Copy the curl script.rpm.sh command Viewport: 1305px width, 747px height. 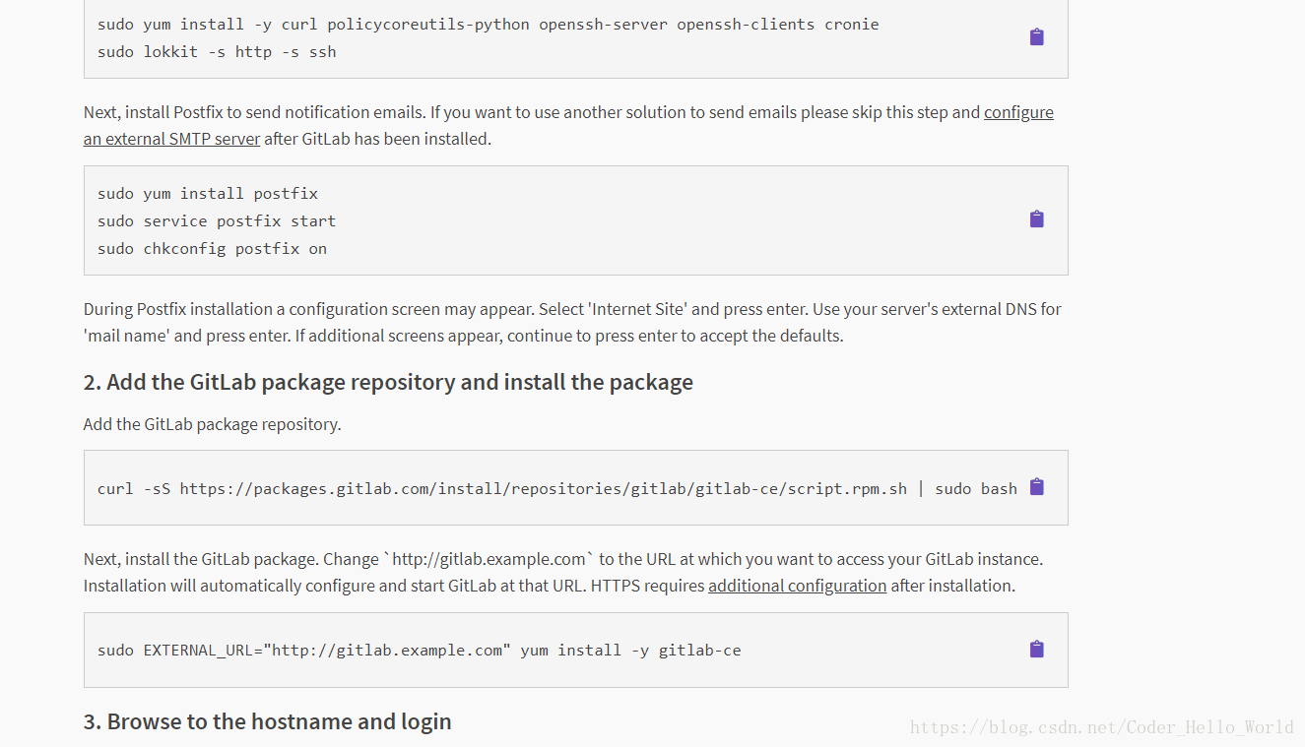click(x=1036, y=487)
